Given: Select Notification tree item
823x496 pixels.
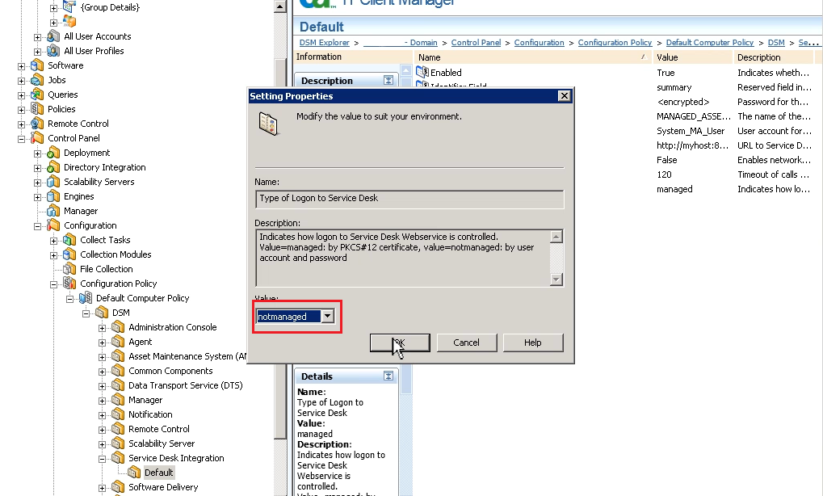Looking at the screenshot, I should tap(150, 414).
